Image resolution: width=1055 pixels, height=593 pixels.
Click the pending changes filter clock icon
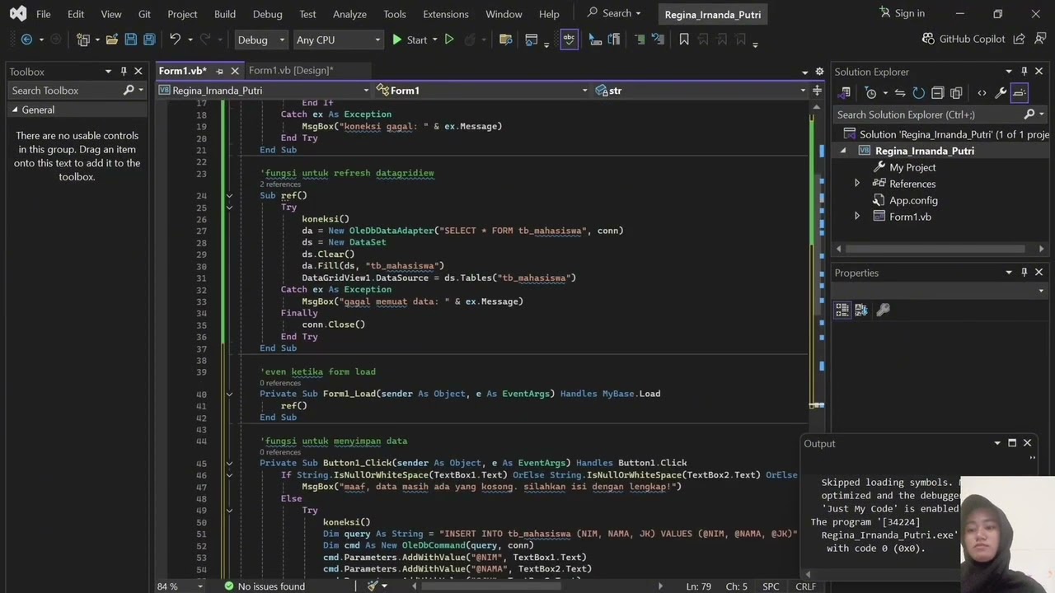(870, 93)
